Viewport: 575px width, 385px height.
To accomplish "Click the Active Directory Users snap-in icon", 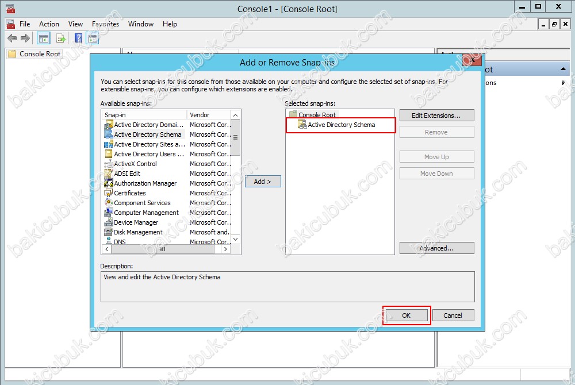I will pyautogui.click(x=108, y=154).
